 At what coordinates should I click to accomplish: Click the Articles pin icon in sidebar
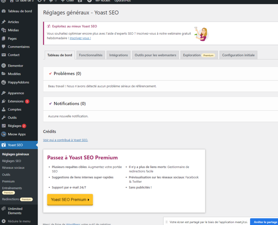(4, 22)
